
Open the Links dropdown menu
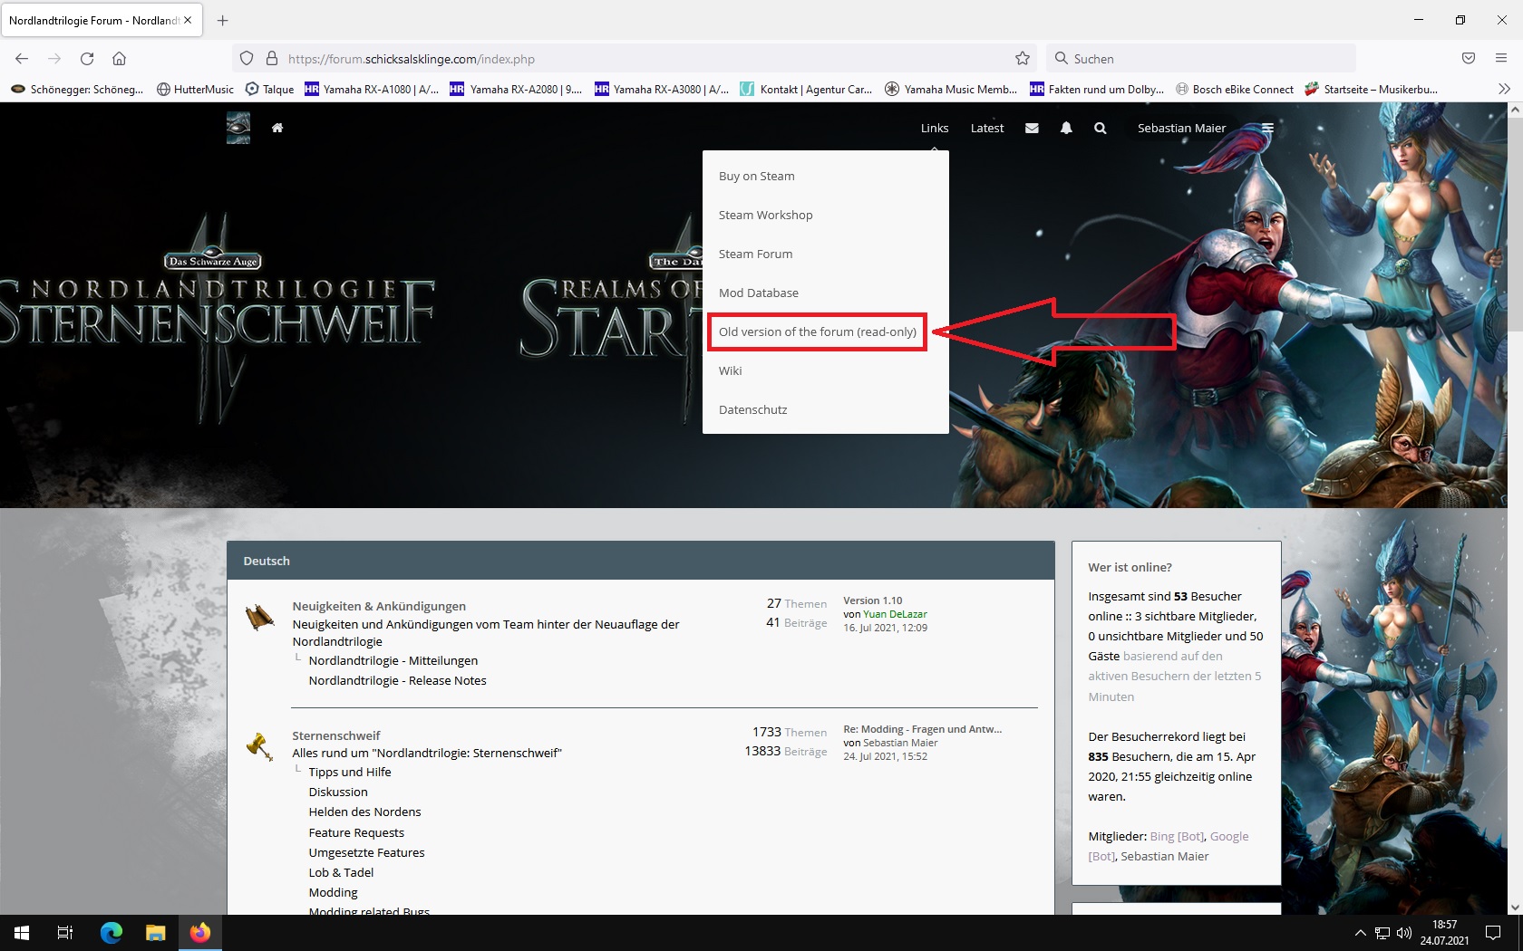click(935, 128)
